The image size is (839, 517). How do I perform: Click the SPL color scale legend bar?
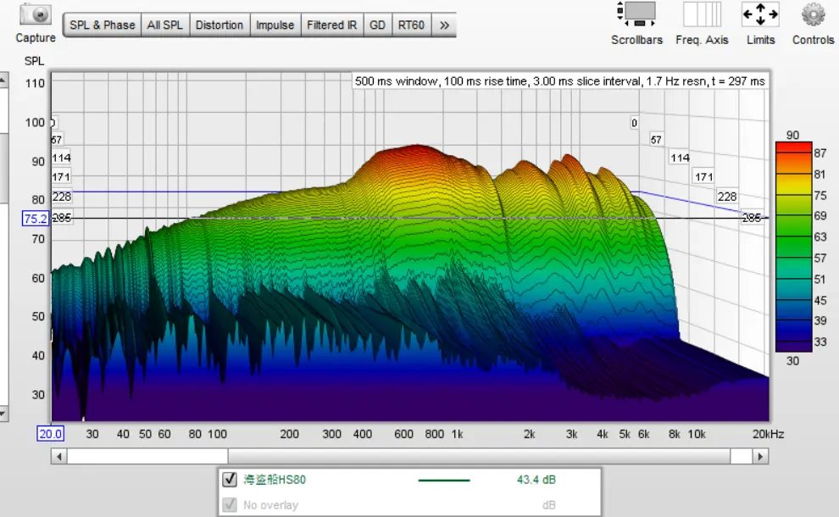793,247
